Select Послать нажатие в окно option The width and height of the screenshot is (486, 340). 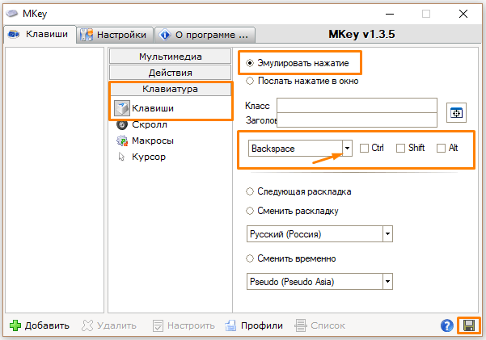pos(250,81)
